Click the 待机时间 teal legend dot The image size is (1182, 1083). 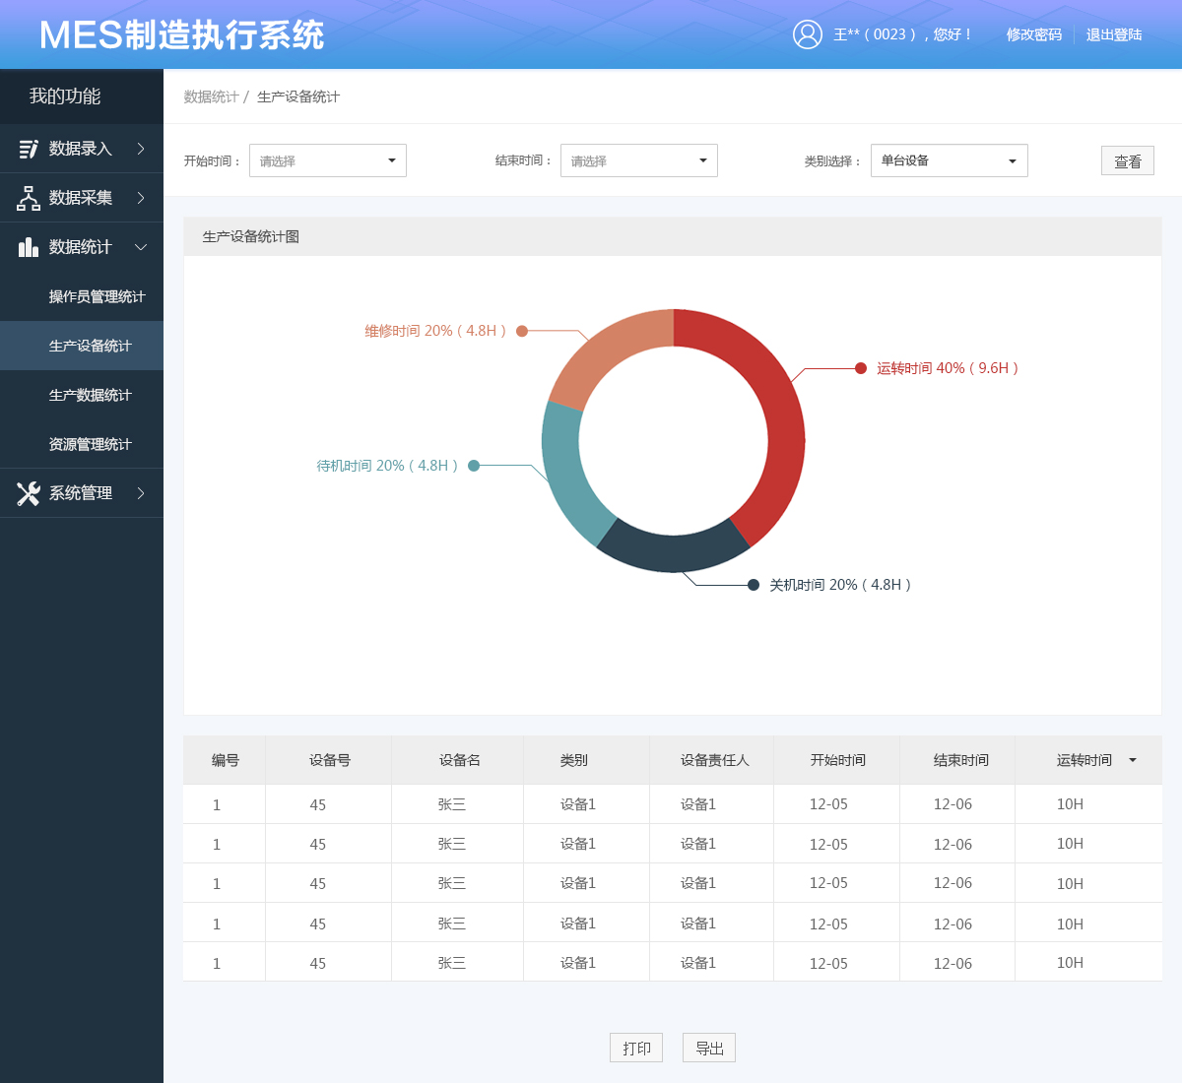coord(474,465)
